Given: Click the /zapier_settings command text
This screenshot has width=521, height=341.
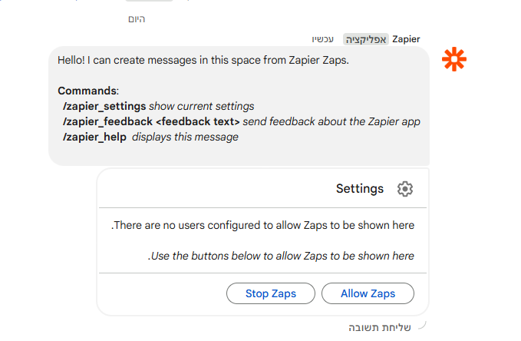Looking at the screenshot, I should (104, 106).
